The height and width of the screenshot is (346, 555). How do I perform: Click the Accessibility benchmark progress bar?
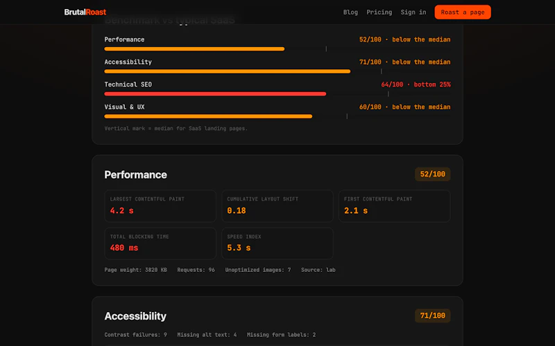click(277, 71)
